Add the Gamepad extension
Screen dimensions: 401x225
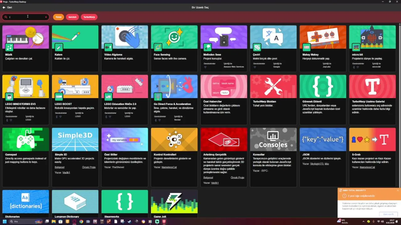coord(26,157)
